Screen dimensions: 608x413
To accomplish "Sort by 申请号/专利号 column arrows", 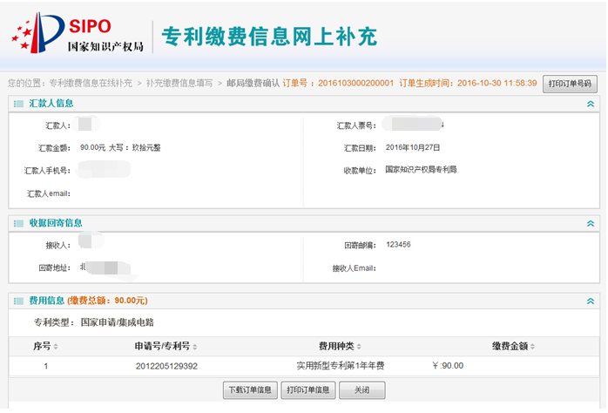I will point(194,347).
